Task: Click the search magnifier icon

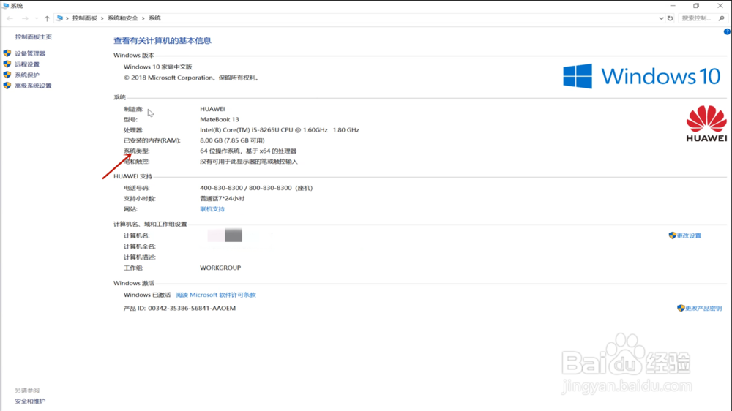Action: (722, 18)
